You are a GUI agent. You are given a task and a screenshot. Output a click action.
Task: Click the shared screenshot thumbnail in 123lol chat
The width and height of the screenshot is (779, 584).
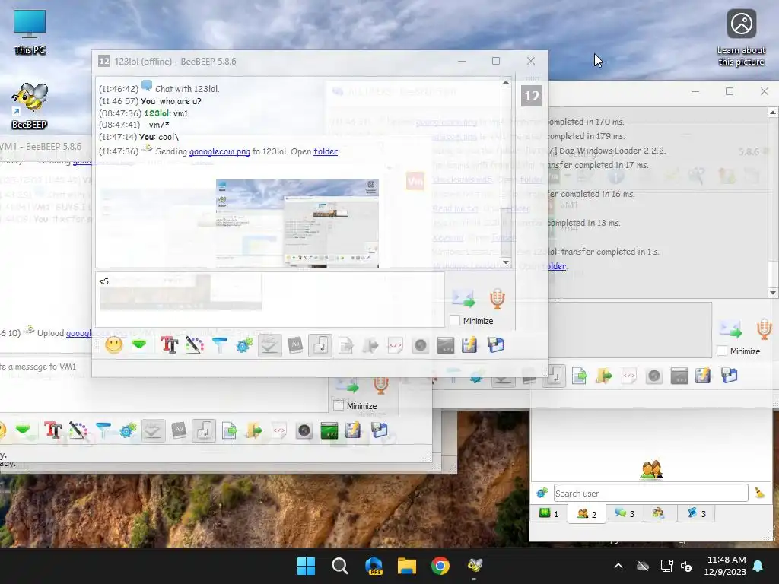click(x=297, y=223)
